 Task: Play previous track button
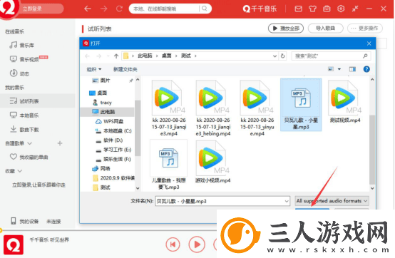173,244
